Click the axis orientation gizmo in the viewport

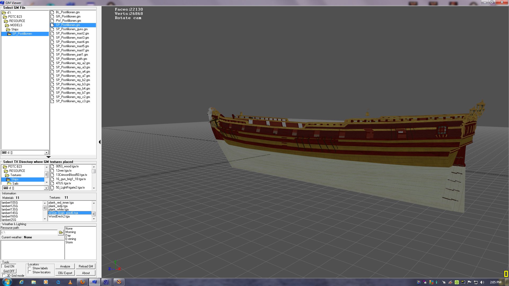tap(115, 266)
